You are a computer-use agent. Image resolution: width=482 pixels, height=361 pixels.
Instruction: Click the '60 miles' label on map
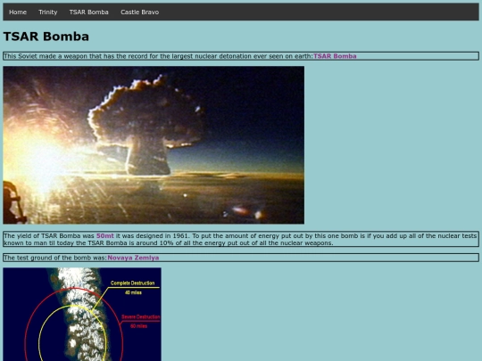138,326
